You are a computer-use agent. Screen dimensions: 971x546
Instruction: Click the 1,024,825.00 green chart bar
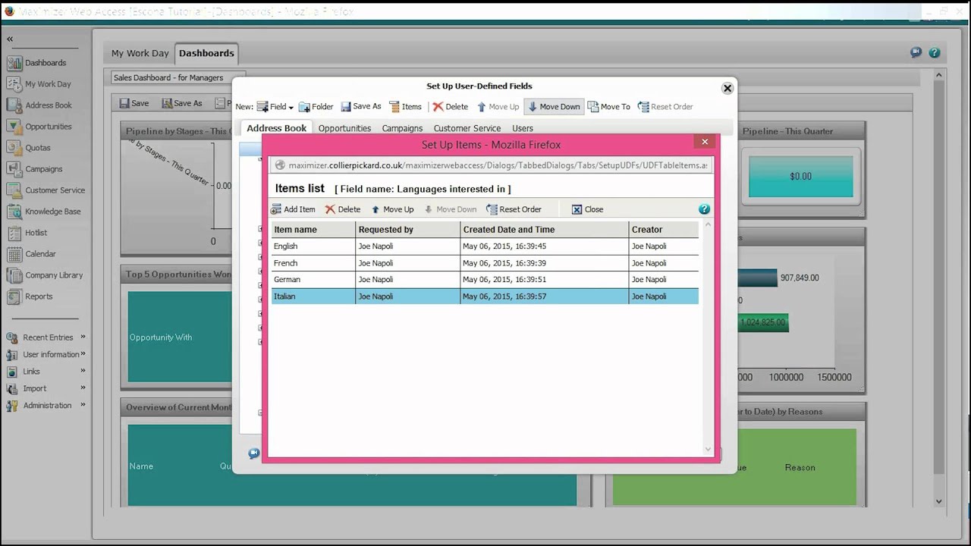(762, 323)
